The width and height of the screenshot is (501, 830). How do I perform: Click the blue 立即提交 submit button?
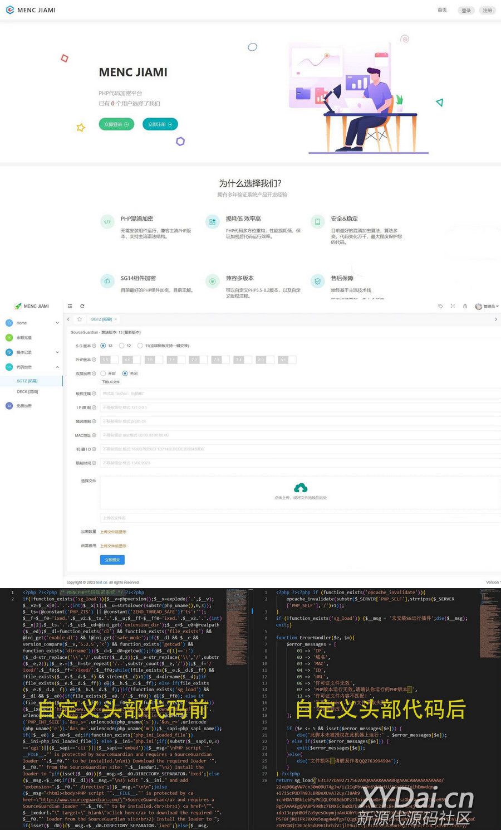click(112, 560)
